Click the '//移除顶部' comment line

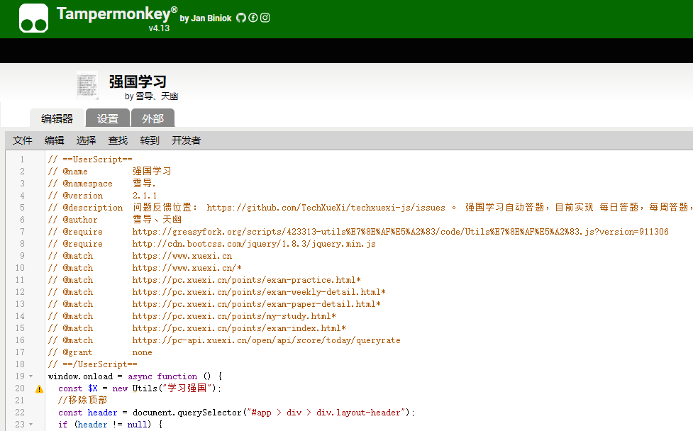pos(83,401)
